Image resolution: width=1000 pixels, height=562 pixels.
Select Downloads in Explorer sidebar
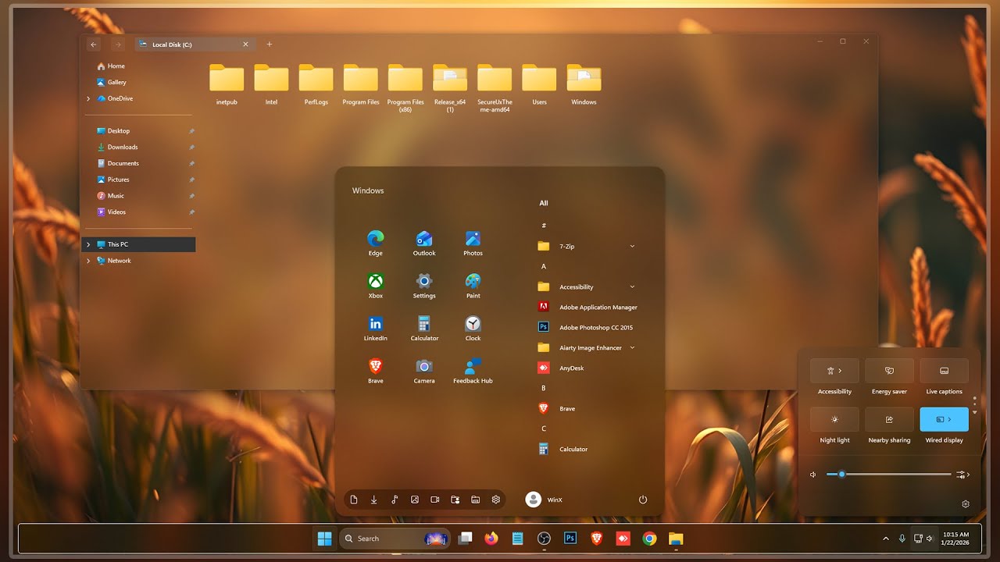(x=117, y=147)
